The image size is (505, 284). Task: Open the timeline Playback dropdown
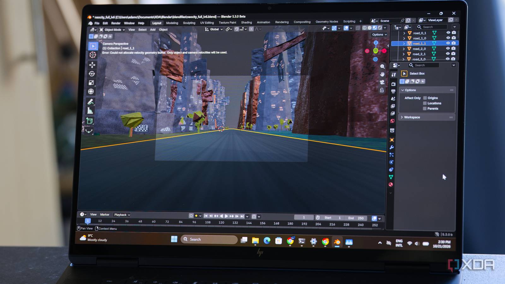pos(122,215)
